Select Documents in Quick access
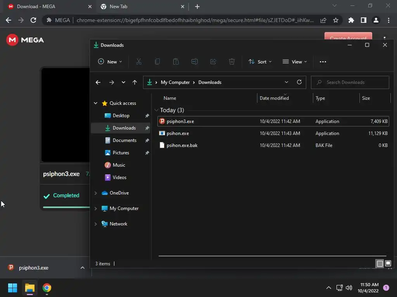The width and height of the screenshot is (397, 297). 121,140
